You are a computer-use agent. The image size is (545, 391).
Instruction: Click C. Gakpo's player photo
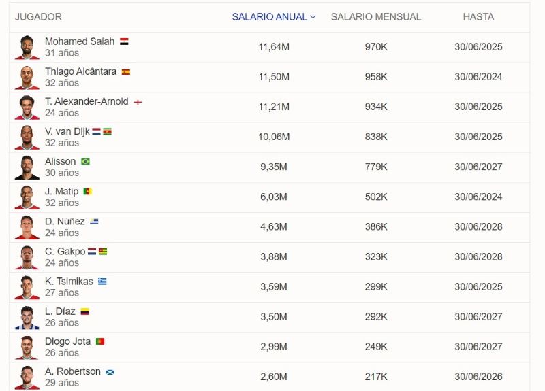point(27,257)
